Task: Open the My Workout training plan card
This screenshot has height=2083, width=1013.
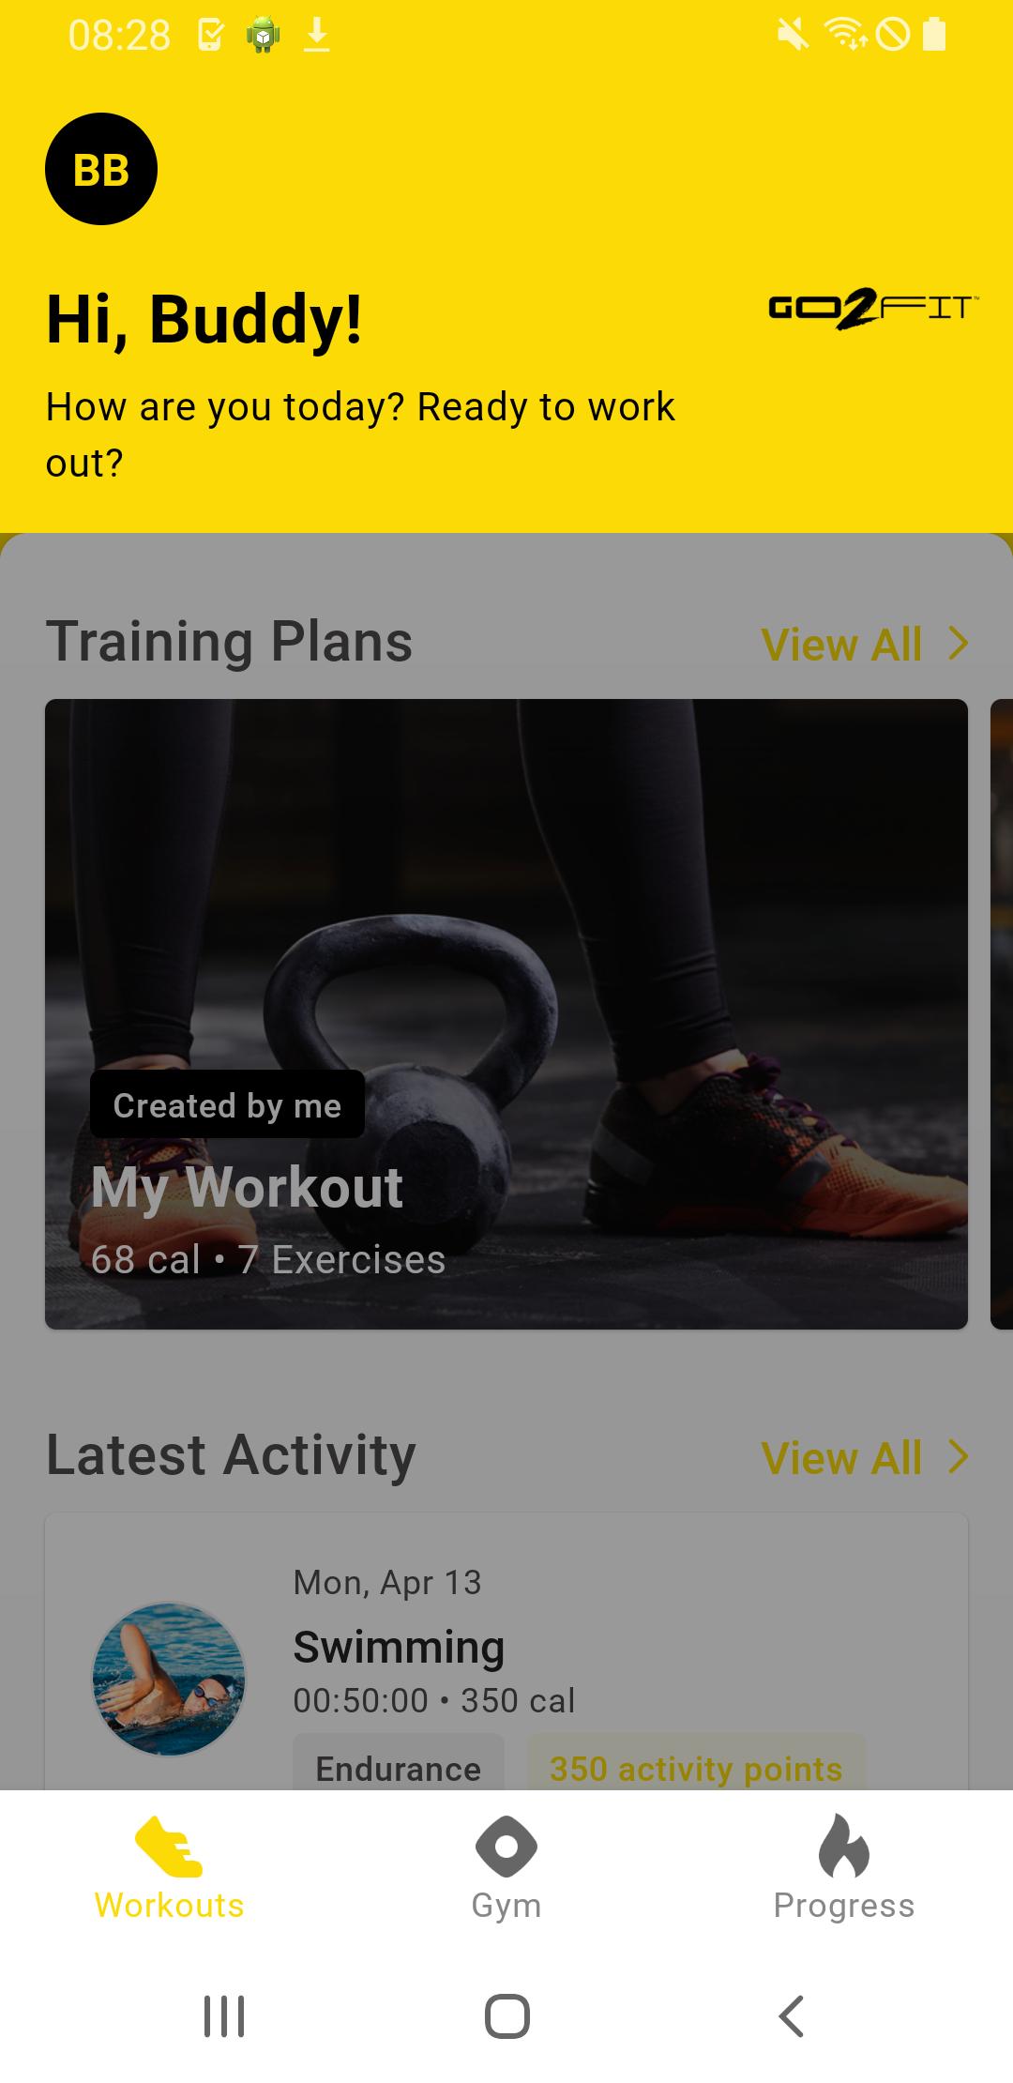Action: pyautogui.click(x=506, y=1013)
